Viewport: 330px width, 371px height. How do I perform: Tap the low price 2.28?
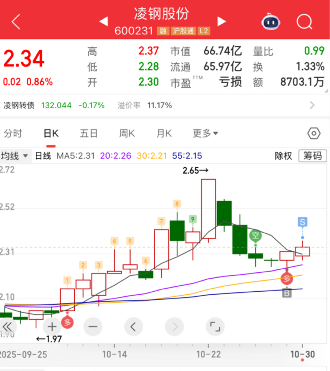pos(149,67)
